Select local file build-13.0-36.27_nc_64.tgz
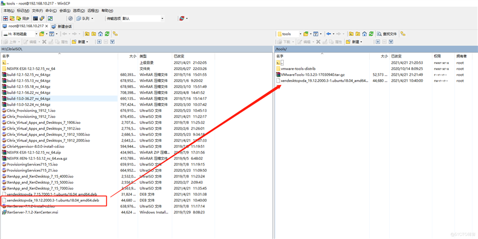Viewport: 478px width, 239px height. 28,98
